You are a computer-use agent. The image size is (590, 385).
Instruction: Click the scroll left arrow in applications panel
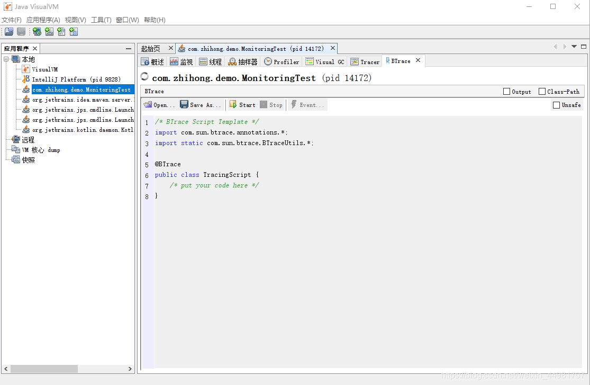tap(6, 369)
